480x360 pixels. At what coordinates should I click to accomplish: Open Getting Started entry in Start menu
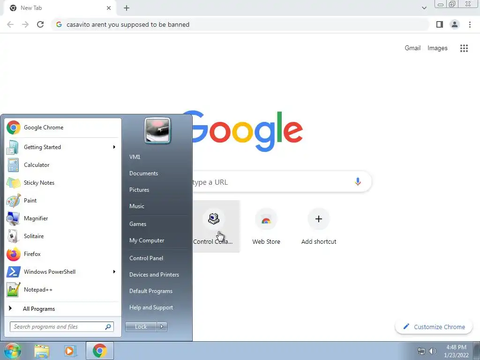point(62,147)
